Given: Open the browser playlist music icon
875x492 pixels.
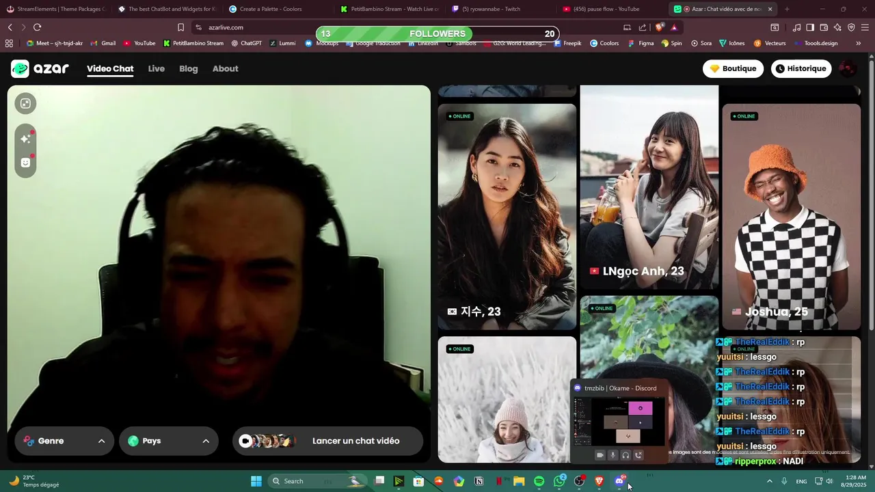Looking at the screenshot, I should pyautogui.click(x=796, y=27).
